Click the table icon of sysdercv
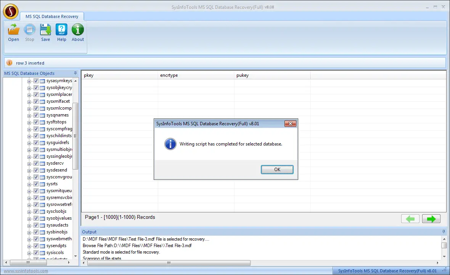Image resolution: width=450 pixels, height=275 pixels. click(x=42, y=163)
